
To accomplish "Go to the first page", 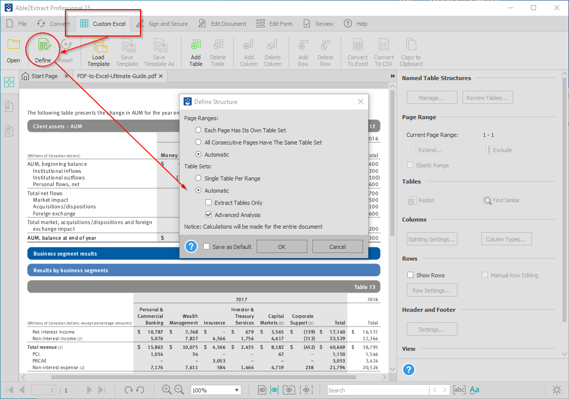I will 10,390.
